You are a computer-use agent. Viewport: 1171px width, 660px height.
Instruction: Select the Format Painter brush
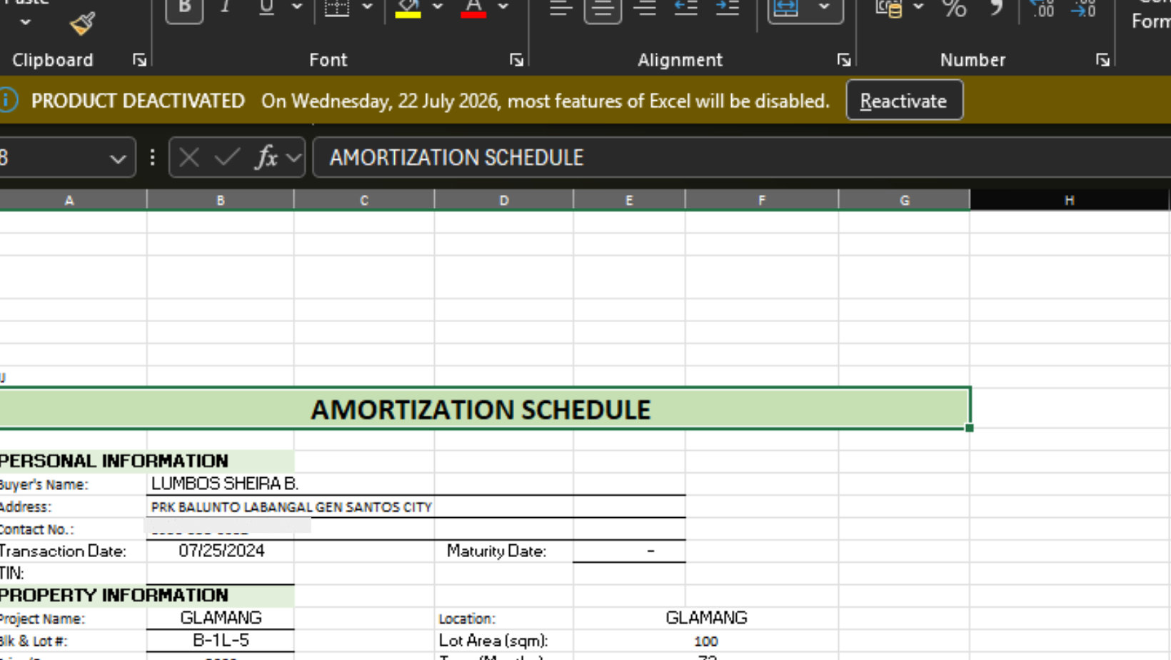(83, 24)
